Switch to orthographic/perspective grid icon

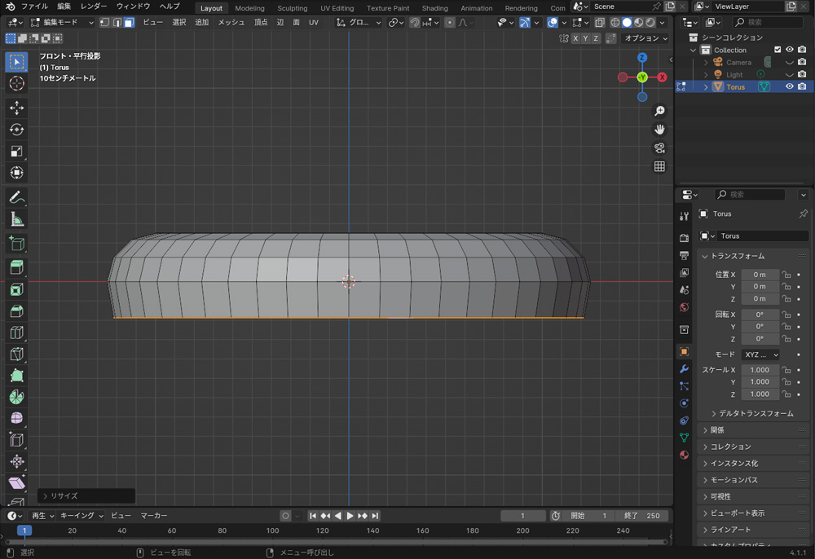[659, 166]
